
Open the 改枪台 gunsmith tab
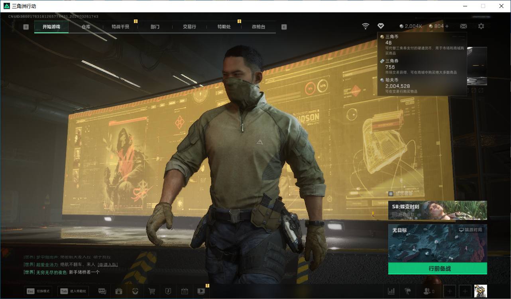click(x=258, y=27)
